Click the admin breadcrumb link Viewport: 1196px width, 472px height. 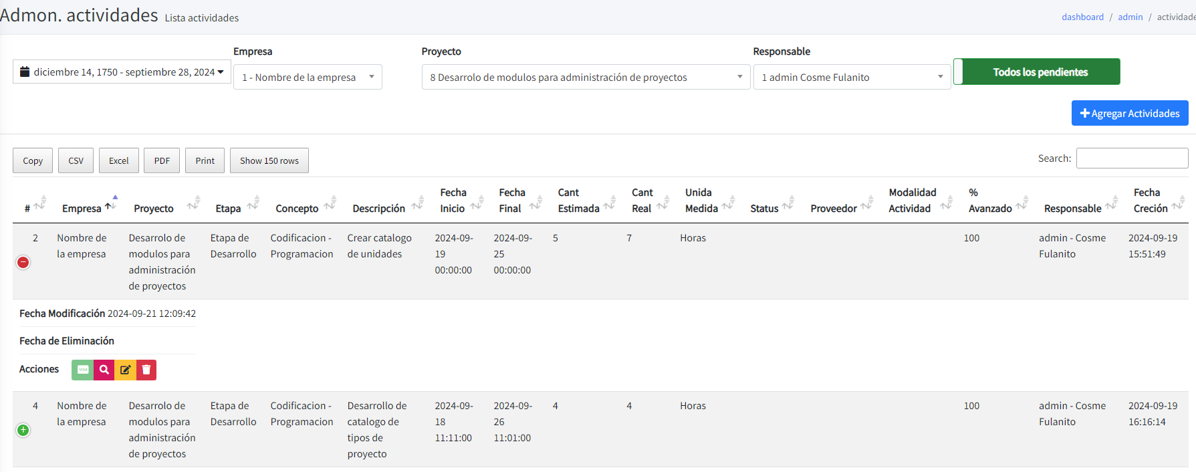click(1130, 17)
